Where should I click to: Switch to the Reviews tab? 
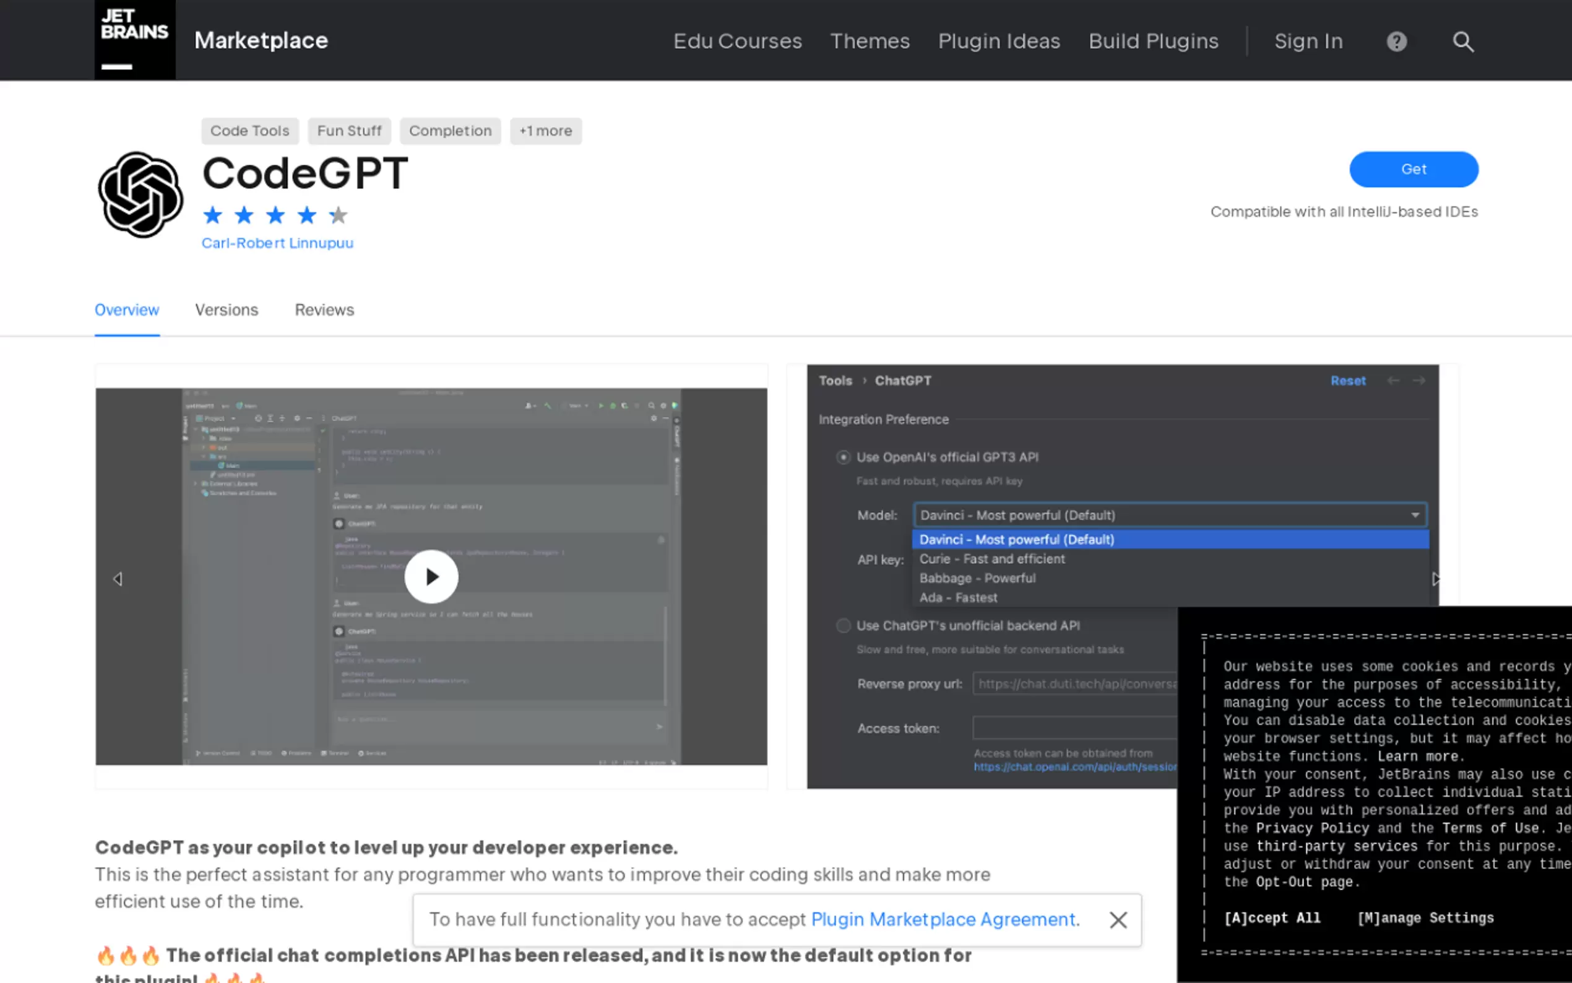pyautogui.click(x=324, y=310)
